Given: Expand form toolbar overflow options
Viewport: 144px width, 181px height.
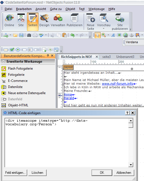Looking at the screenshot, I should click(61, 51).
